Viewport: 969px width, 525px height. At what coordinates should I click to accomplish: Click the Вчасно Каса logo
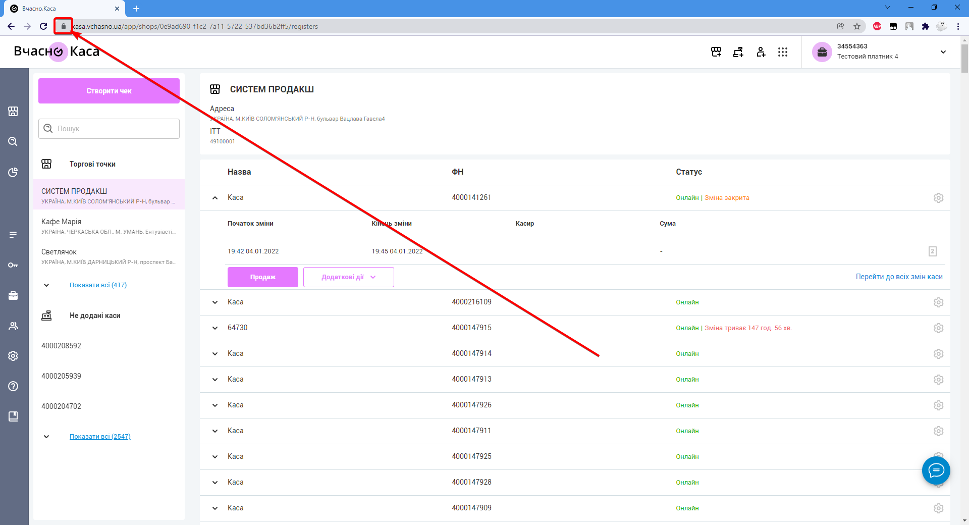[x=57, y=51]
